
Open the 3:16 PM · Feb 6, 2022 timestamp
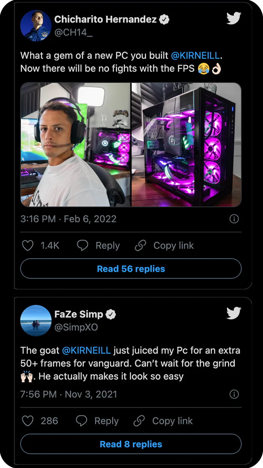click(x=68, y=219)
